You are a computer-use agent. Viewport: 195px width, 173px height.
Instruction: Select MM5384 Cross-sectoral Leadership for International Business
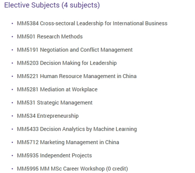pos(92,23)
